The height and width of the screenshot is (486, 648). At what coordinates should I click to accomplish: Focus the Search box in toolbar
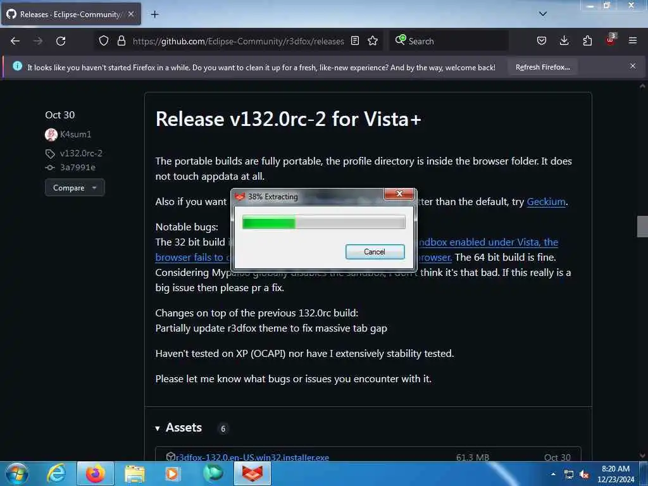click(449, 41)
